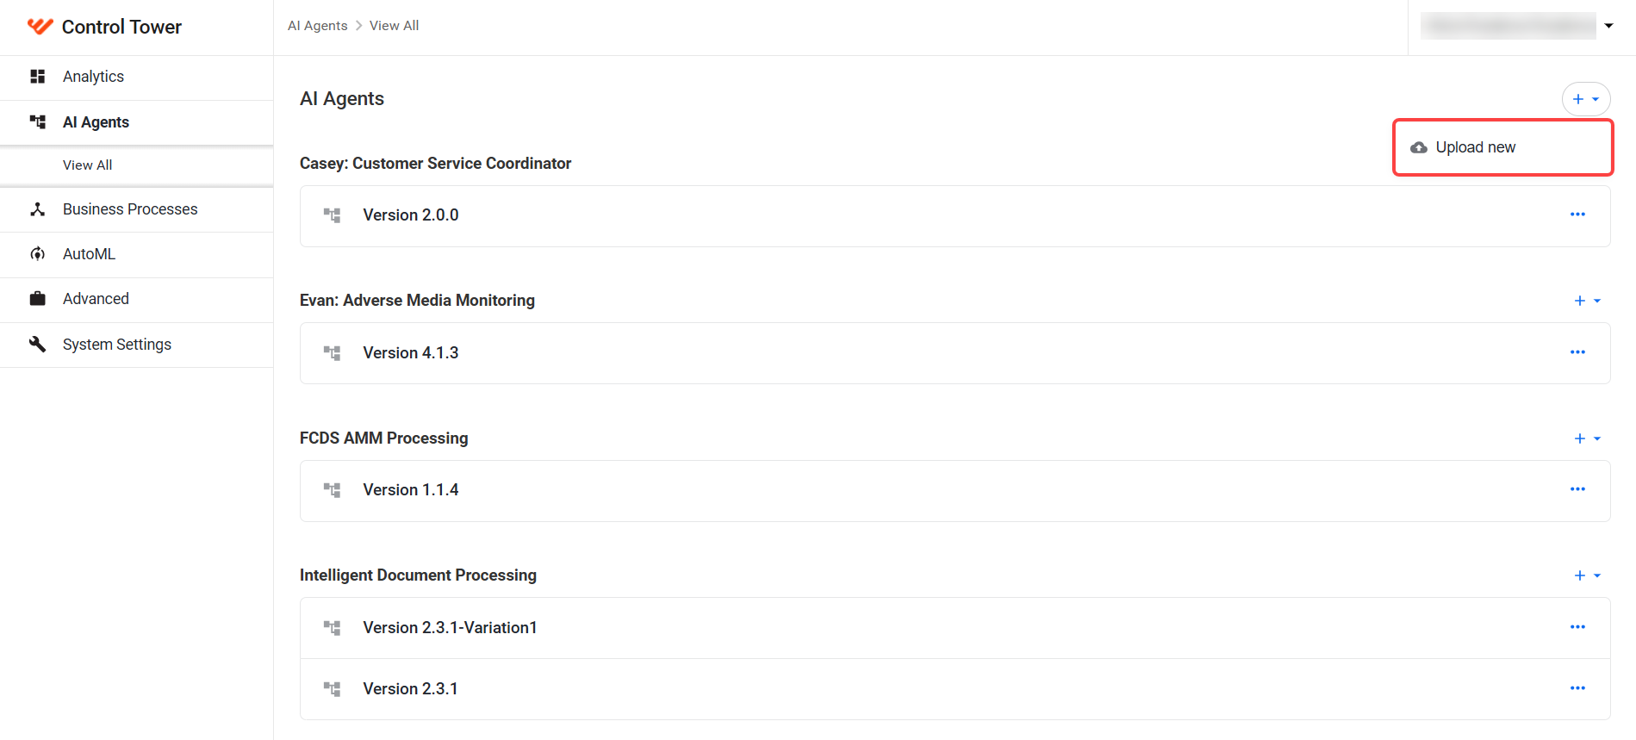
Task: Open the user account dropdown arrow
Action: pyautogui.click(x=1608, y=26)
